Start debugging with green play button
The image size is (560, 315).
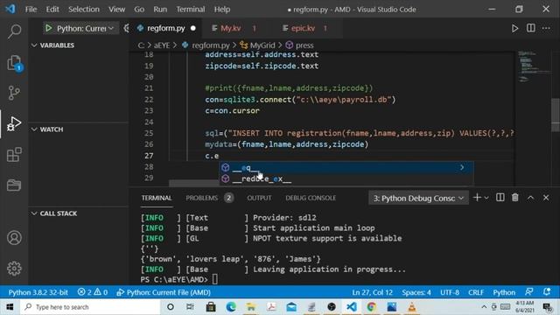[49, 28]
